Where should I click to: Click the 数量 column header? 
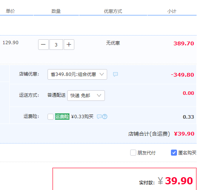click(x=56, y=11)
